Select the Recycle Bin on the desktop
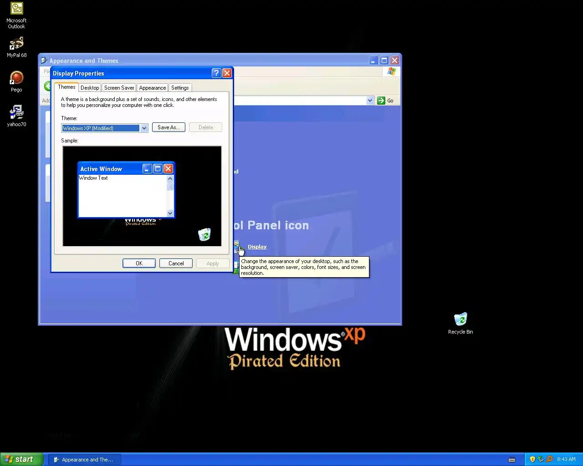583x466 pixels. (460, 323)
